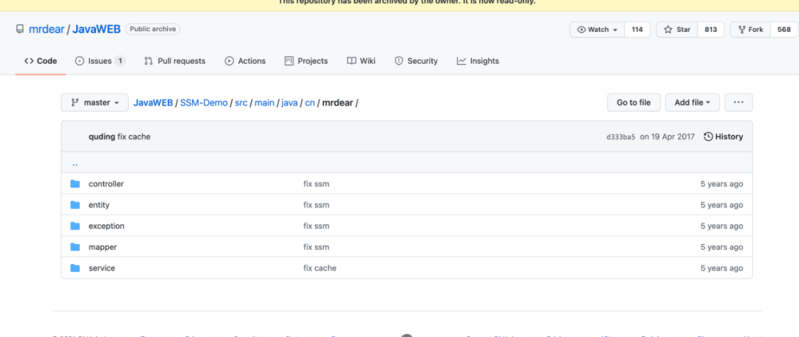
Task: Open 'fix ssm' commit in entity row
Action: (x=317, y=205)
